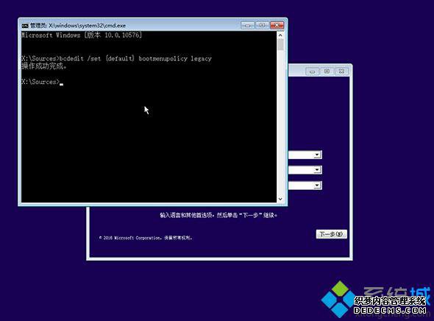This screenshot has height=321, width=434.
Task: Click the Microsoft Windows version line
Action: pyautogui.click(x=82, y=35)
